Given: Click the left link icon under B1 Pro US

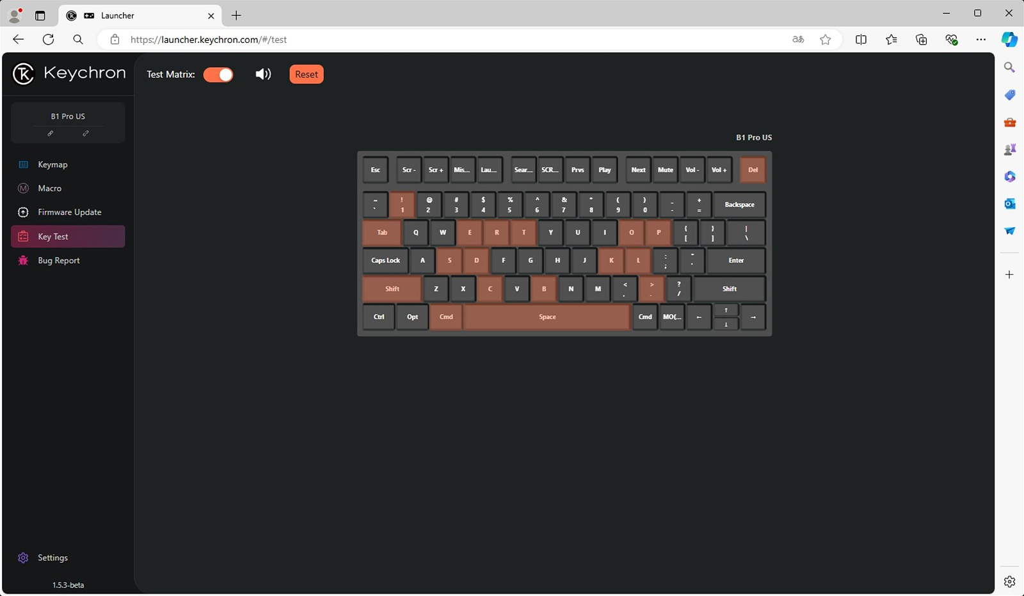Looking at the screenshot, I should point(51,134).
